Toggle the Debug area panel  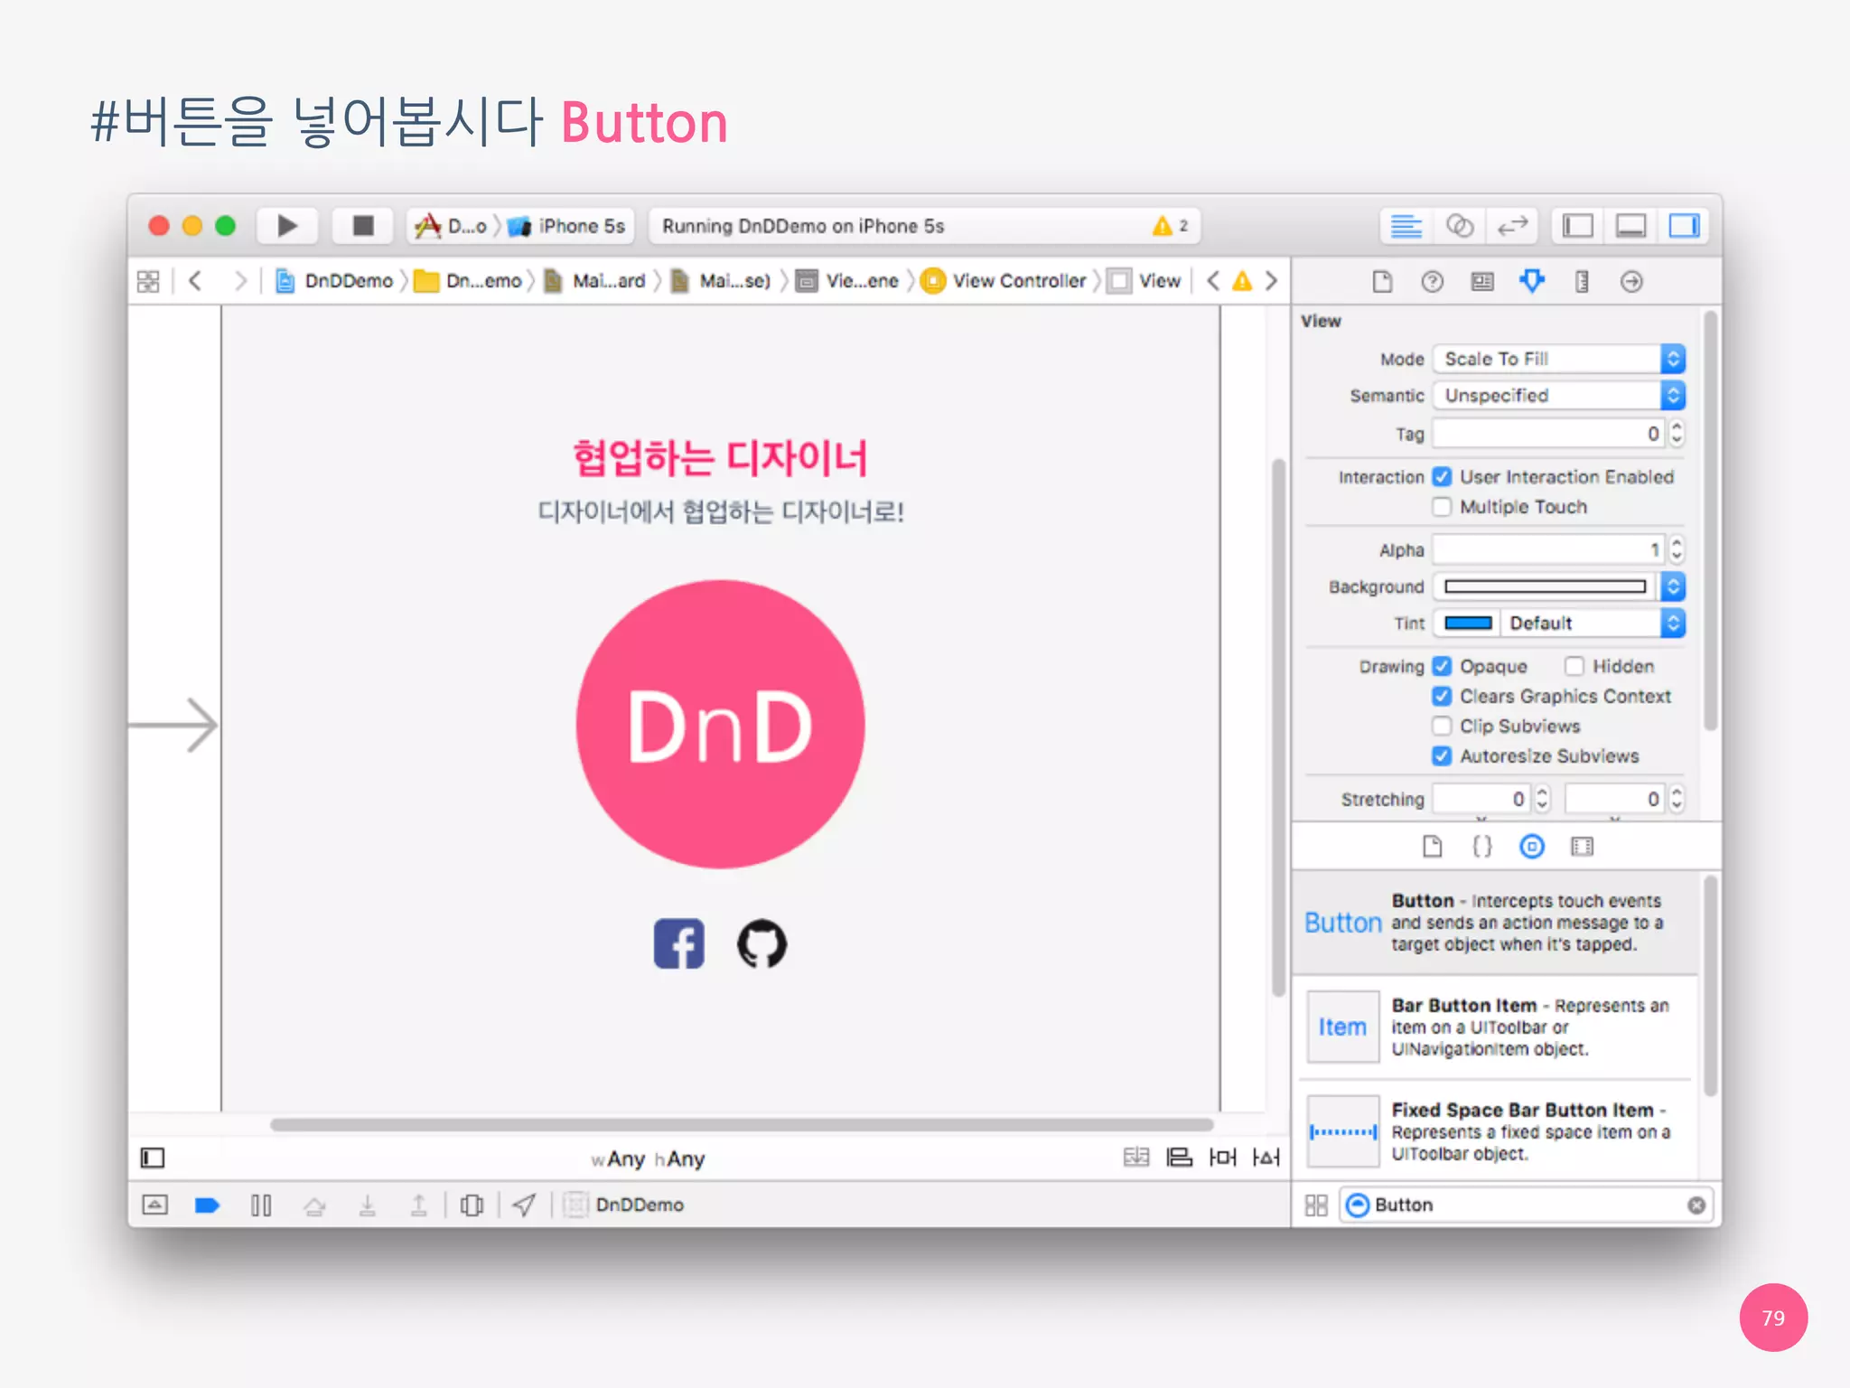(1630, 226)
